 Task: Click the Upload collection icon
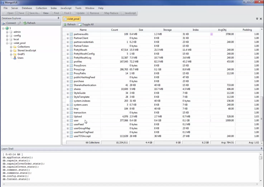71,117
